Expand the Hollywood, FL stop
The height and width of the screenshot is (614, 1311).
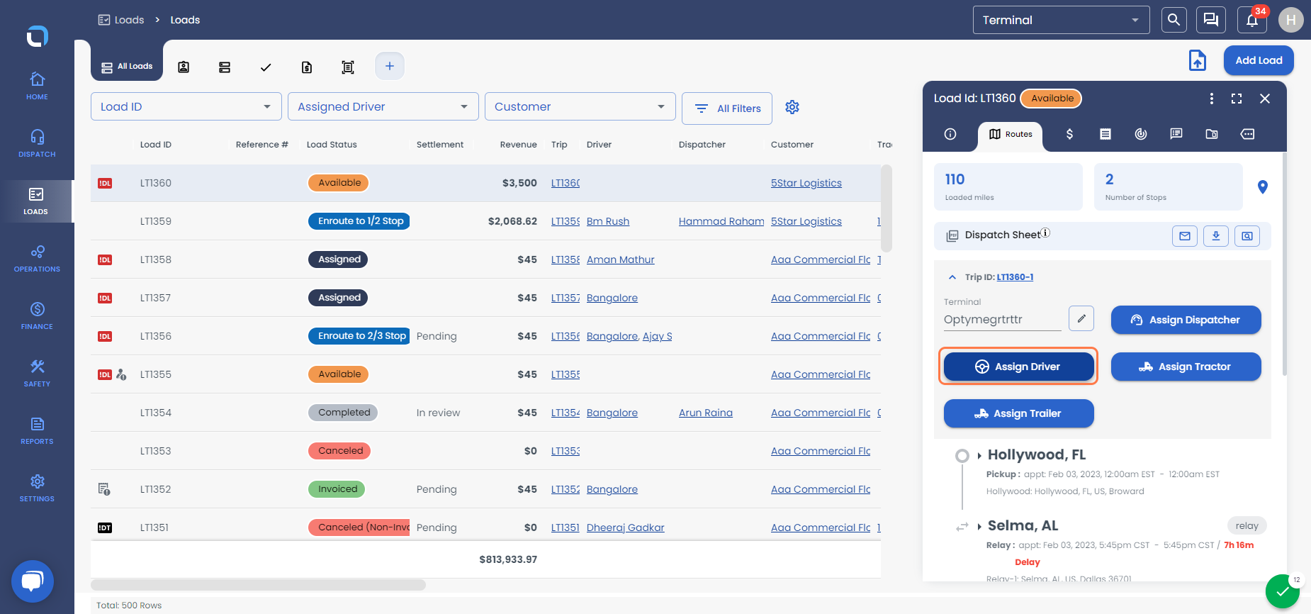pos(979,456)
